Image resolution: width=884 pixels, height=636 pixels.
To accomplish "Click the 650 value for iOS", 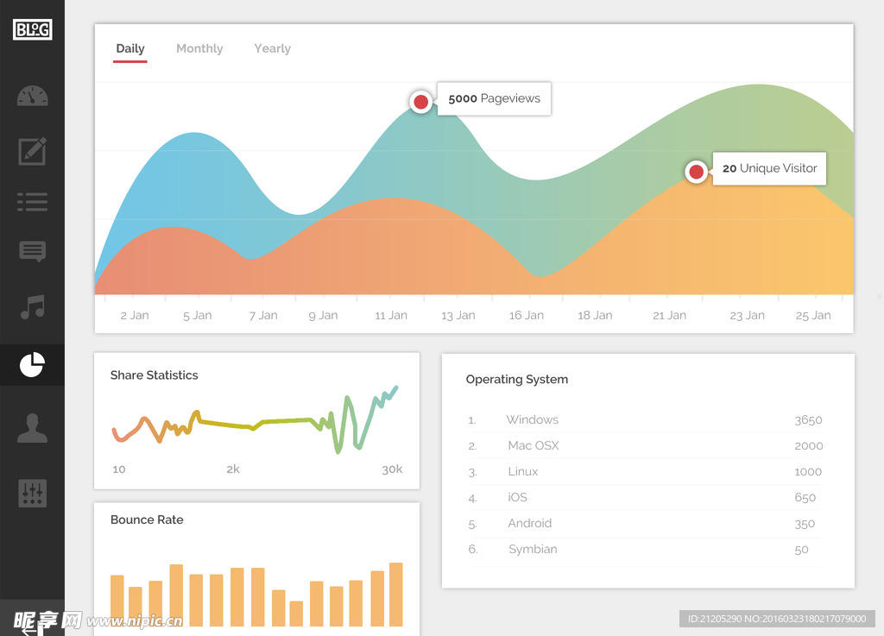I will (x=805, y=498).
